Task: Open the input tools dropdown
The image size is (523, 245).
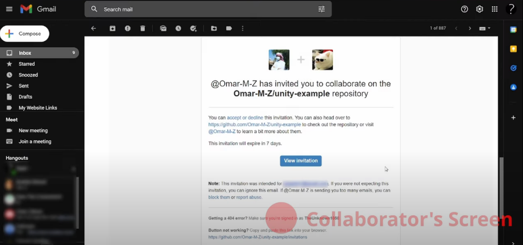Action: tap(485, 28)
